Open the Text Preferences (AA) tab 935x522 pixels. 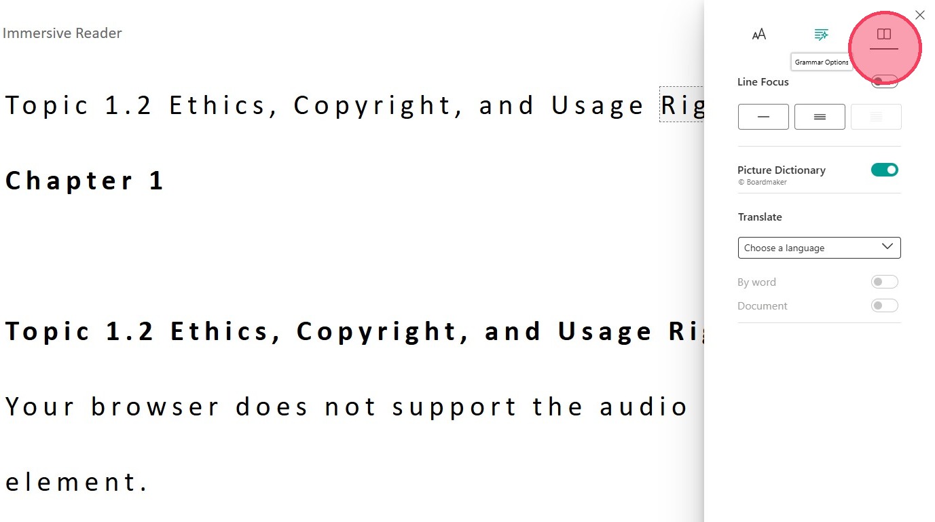(x=759, y=35)
